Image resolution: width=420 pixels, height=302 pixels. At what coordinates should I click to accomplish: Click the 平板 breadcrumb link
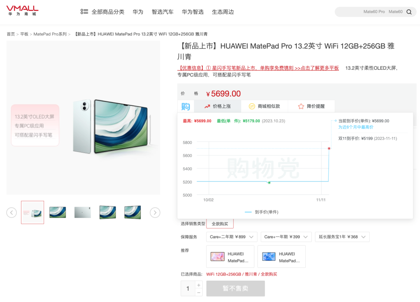coord(24,34)
